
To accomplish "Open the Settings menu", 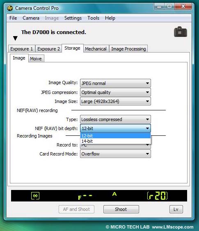I will point(73,18).
